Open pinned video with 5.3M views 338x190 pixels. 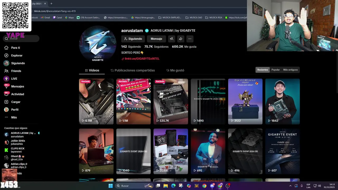pos(96,101)
